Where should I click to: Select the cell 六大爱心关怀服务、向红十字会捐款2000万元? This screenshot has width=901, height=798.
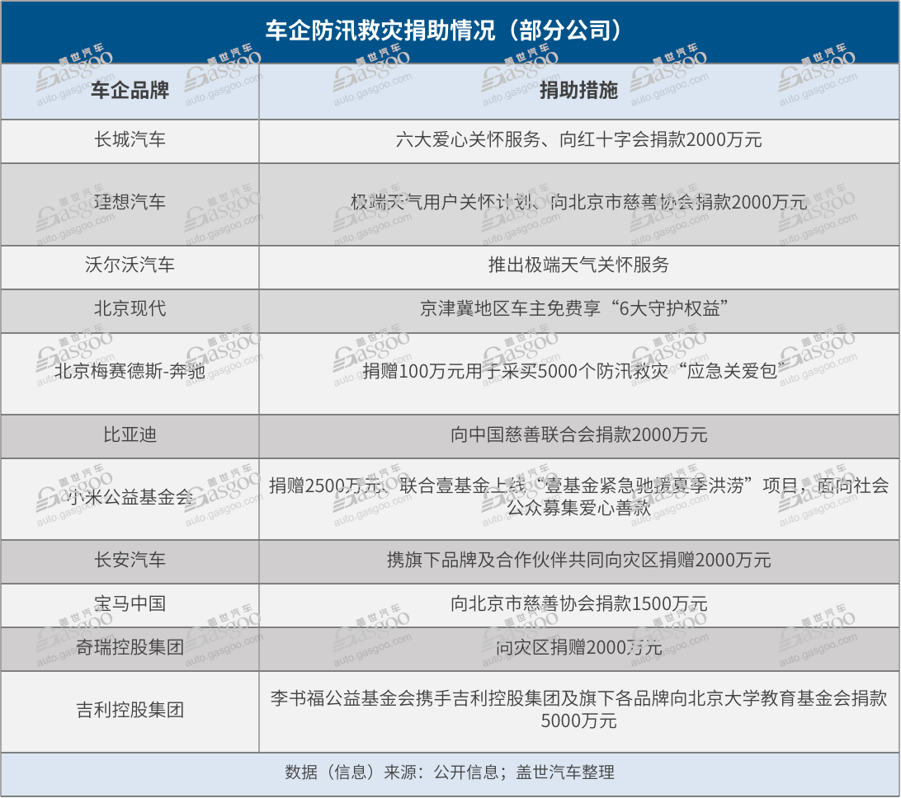coord(578,139)
